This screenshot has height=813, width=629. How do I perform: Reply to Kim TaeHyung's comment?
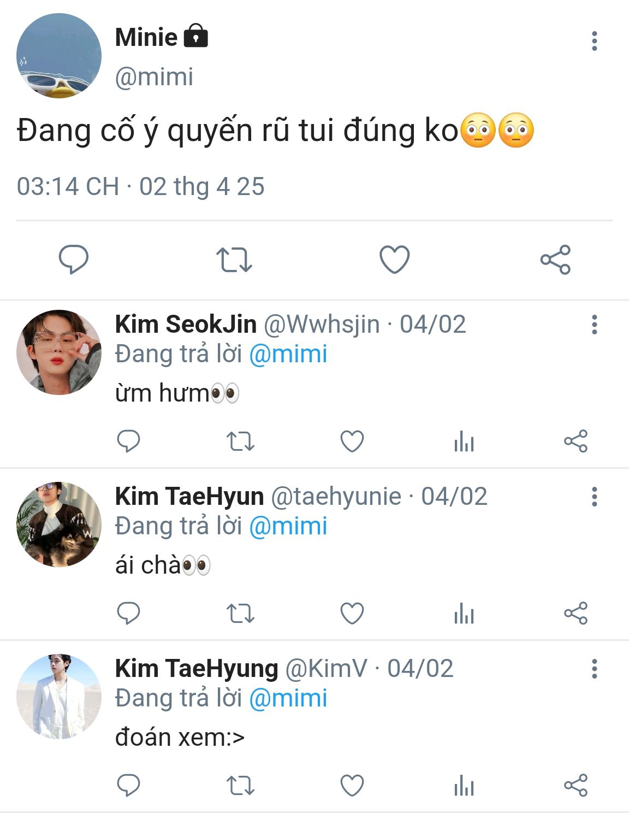pos(129,786)
